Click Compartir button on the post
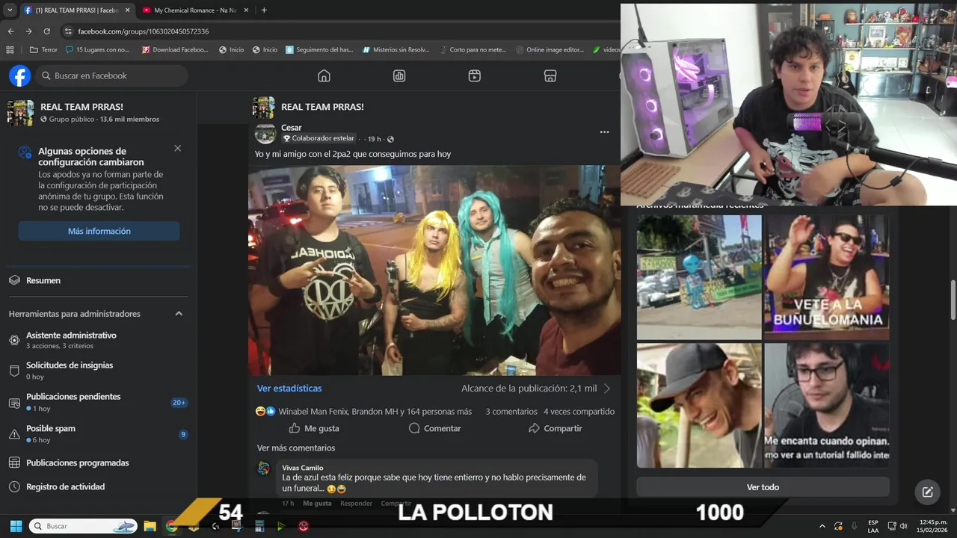 click(555, 428)
